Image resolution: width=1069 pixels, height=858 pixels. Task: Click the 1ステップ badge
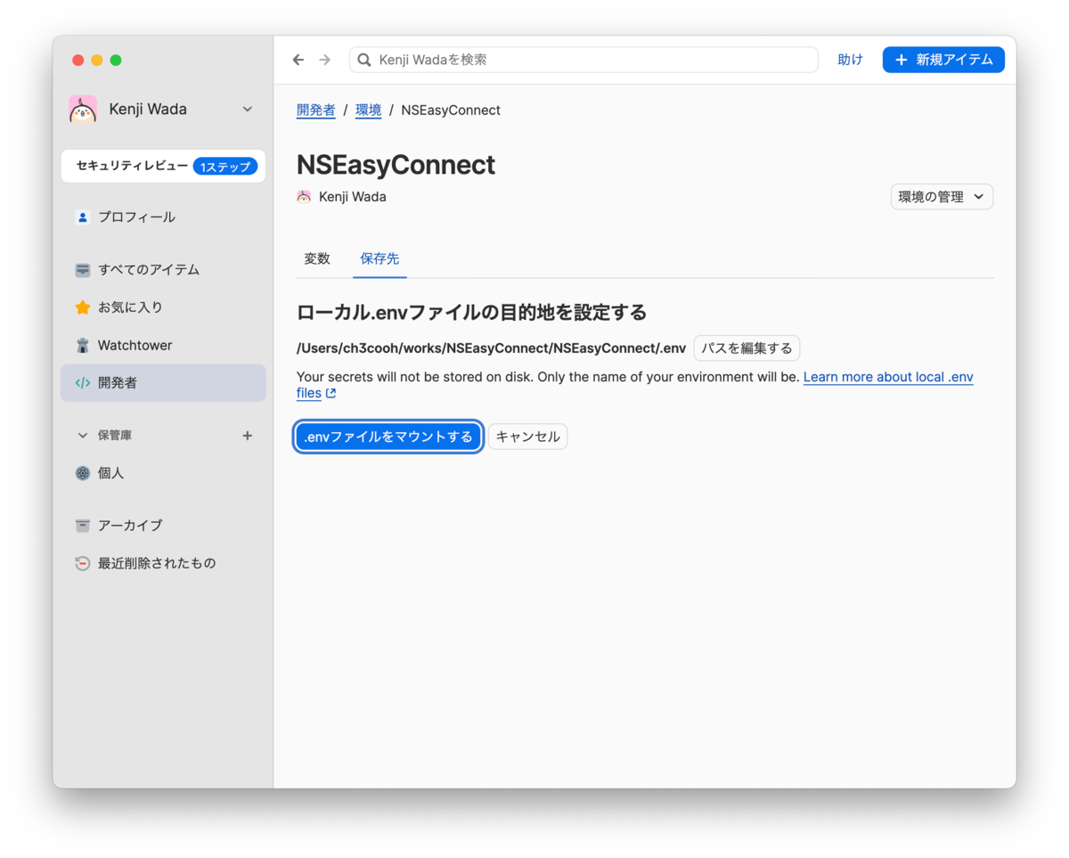(x=225, y=167)
